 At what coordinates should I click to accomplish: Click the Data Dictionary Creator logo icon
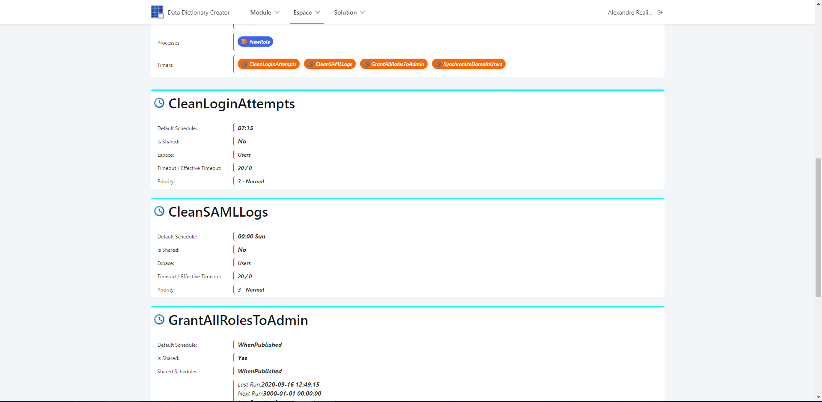click(x=157, y=12)
